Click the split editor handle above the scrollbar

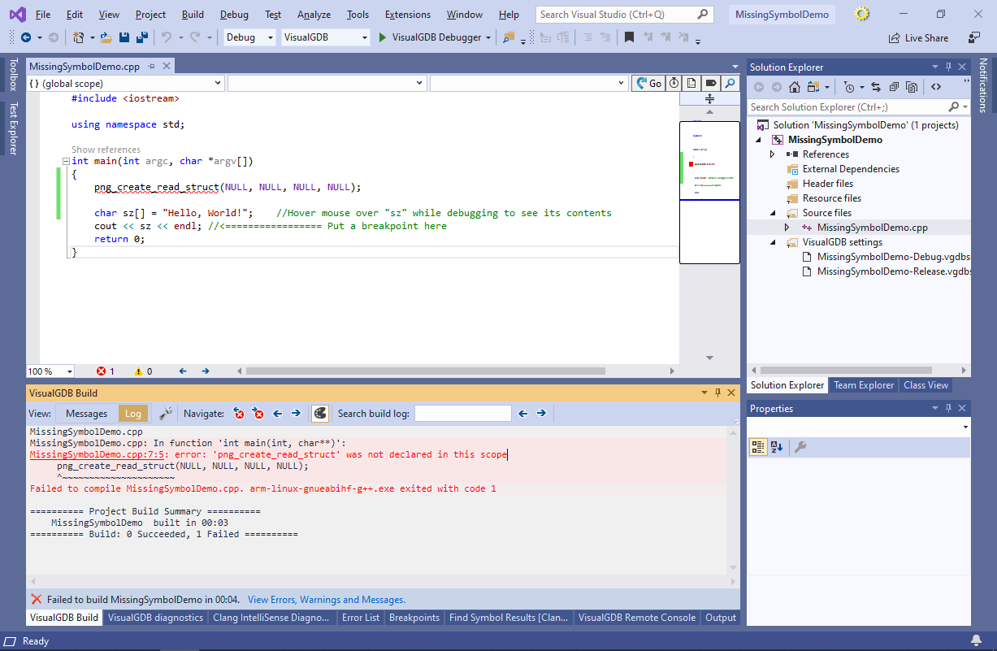709,98
